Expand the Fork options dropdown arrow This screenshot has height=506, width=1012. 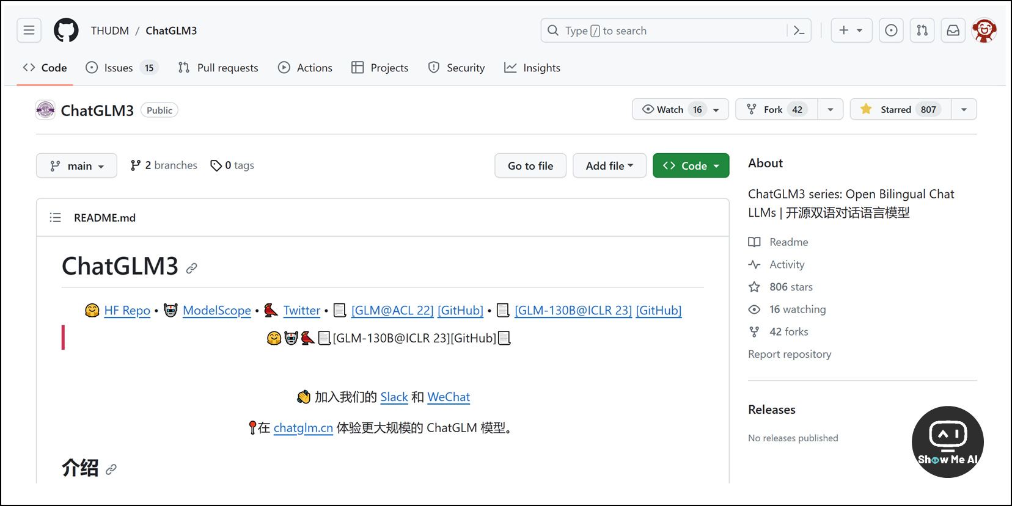831,109
